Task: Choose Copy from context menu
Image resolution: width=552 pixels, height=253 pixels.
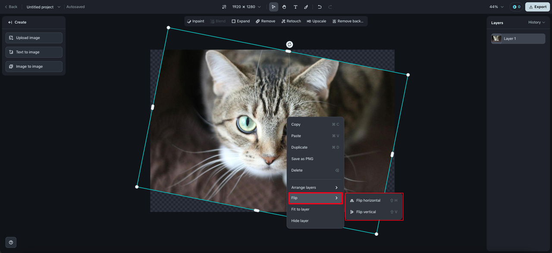Action: coord(315,124)
